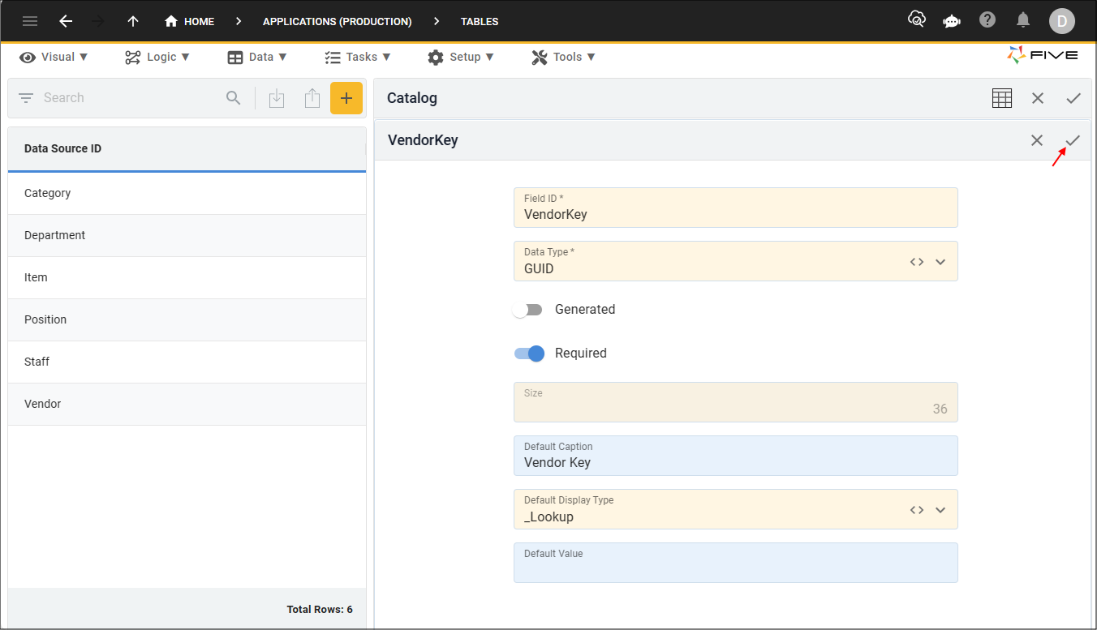Focus the Search input field
The width and height of the screenshot is (1097, 630).
[x=130, y=98]
